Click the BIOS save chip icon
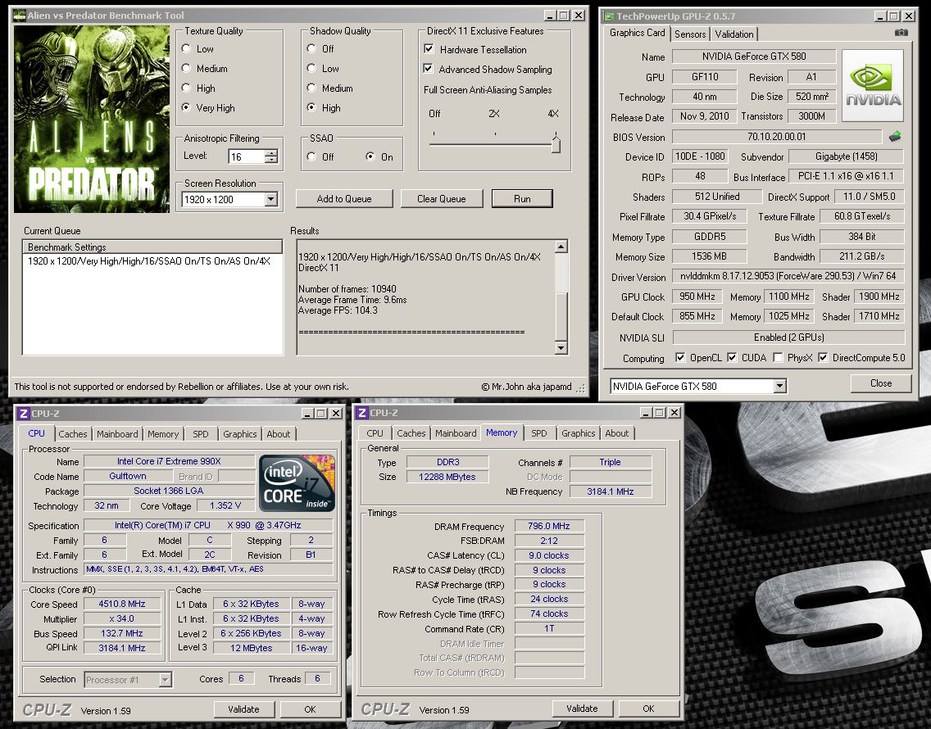931x729 pixels. [895, 137]
